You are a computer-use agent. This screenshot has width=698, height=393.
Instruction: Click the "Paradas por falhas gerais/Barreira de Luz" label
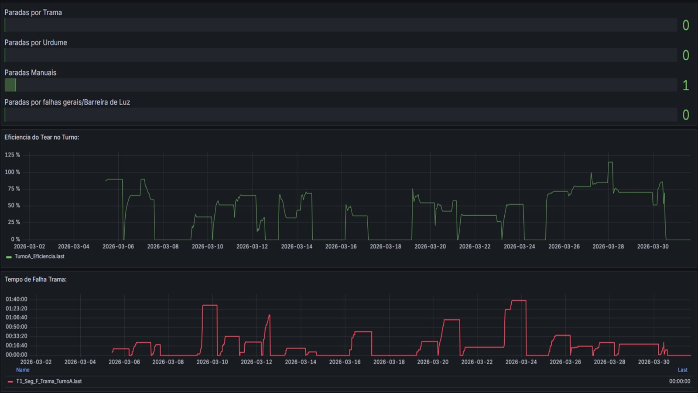coord(67,102)
